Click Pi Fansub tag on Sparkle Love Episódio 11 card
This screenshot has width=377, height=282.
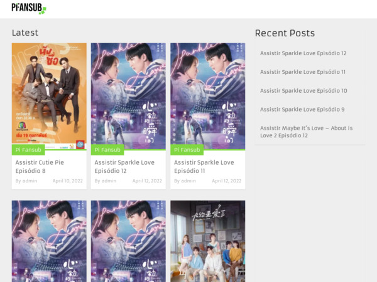click(187, 150)
